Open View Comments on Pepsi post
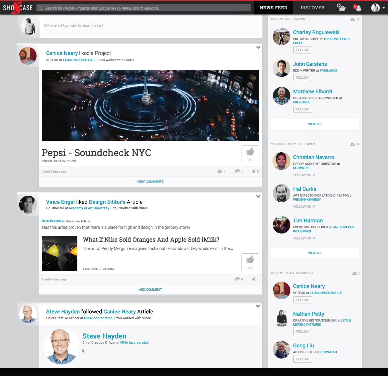This screenshot has width=388, height=376. 150,182
